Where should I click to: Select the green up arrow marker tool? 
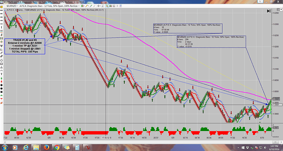click(2, 78)
